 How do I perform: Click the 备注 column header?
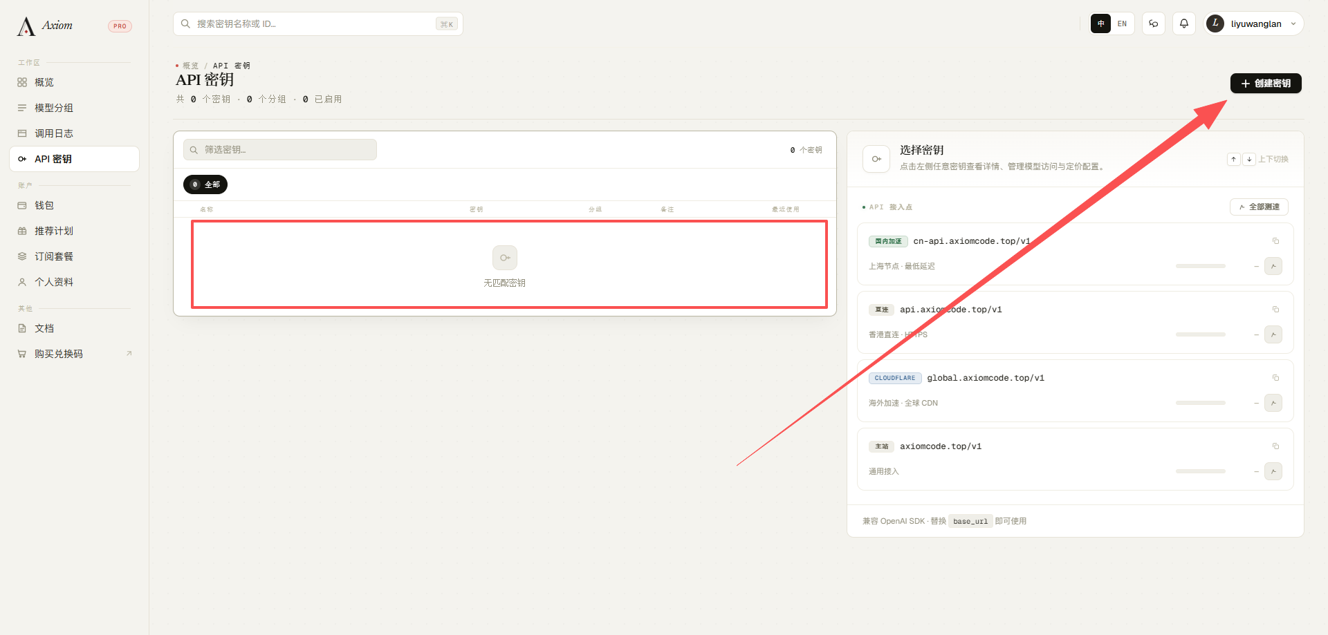(x=667, y=209)
